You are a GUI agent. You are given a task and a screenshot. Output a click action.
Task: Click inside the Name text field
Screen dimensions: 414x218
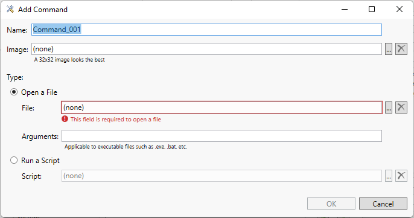point(207,30)
